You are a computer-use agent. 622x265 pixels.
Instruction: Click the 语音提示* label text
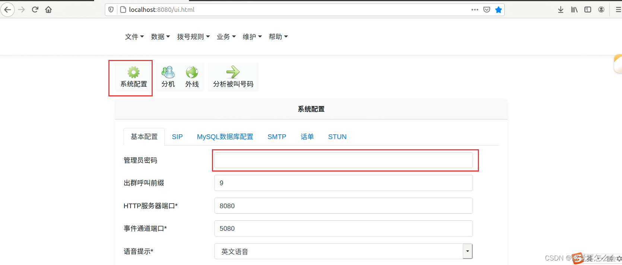[x=139, y=252]
